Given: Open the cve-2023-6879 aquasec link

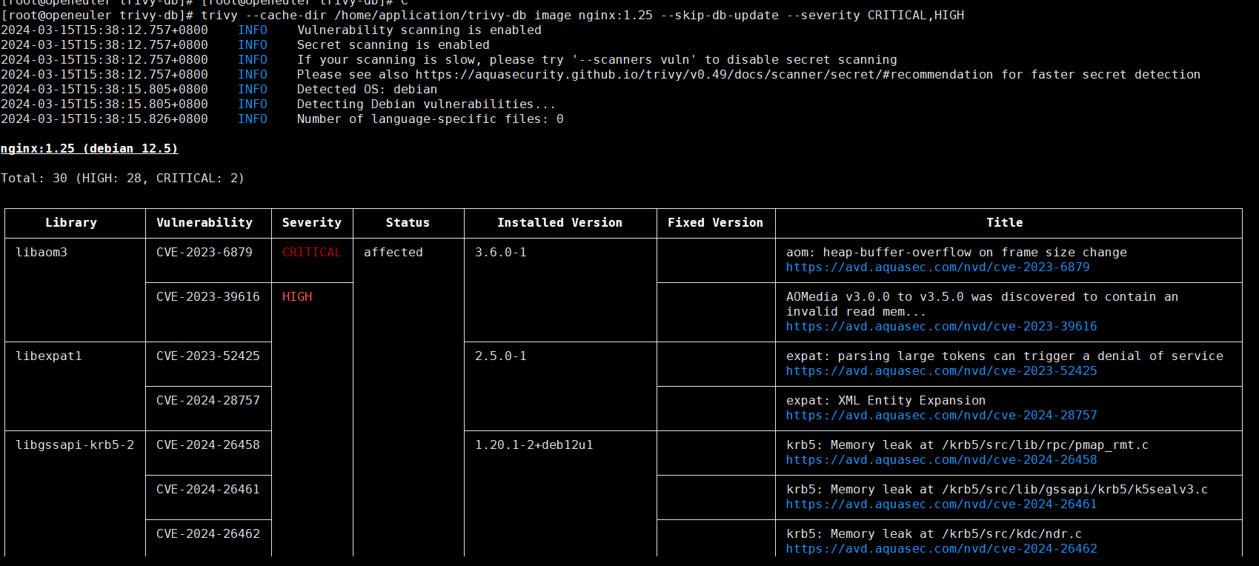Looking at the screenshot, I should pyautogui.click(x=937, y=267).
